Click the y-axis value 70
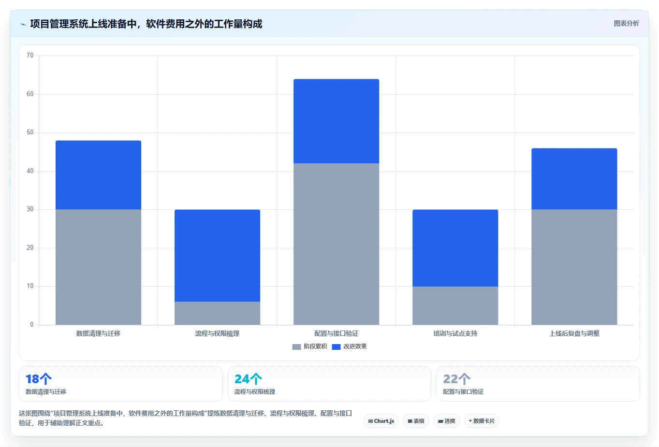Image resolution: width=659 pixels, height=447 pixels. [30, 56]
